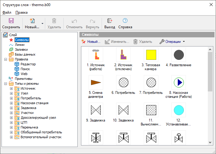Collapse the Правила tree folder
Screen dimensions: 216x154
6,59
